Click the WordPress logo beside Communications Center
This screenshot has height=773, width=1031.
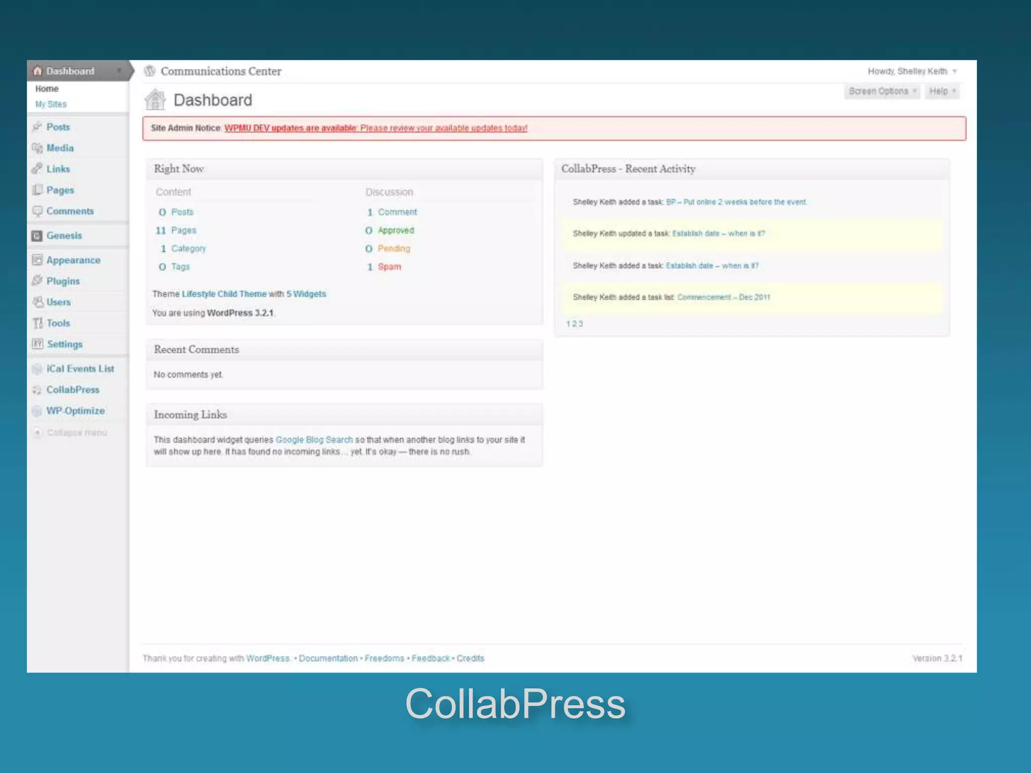coord(150,71)
